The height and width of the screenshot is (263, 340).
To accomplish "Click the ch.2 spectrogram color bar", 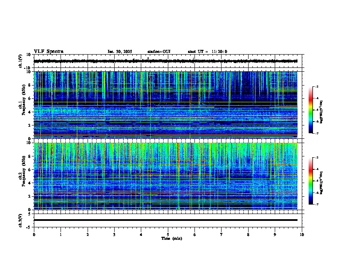I will tap(310, 181).
